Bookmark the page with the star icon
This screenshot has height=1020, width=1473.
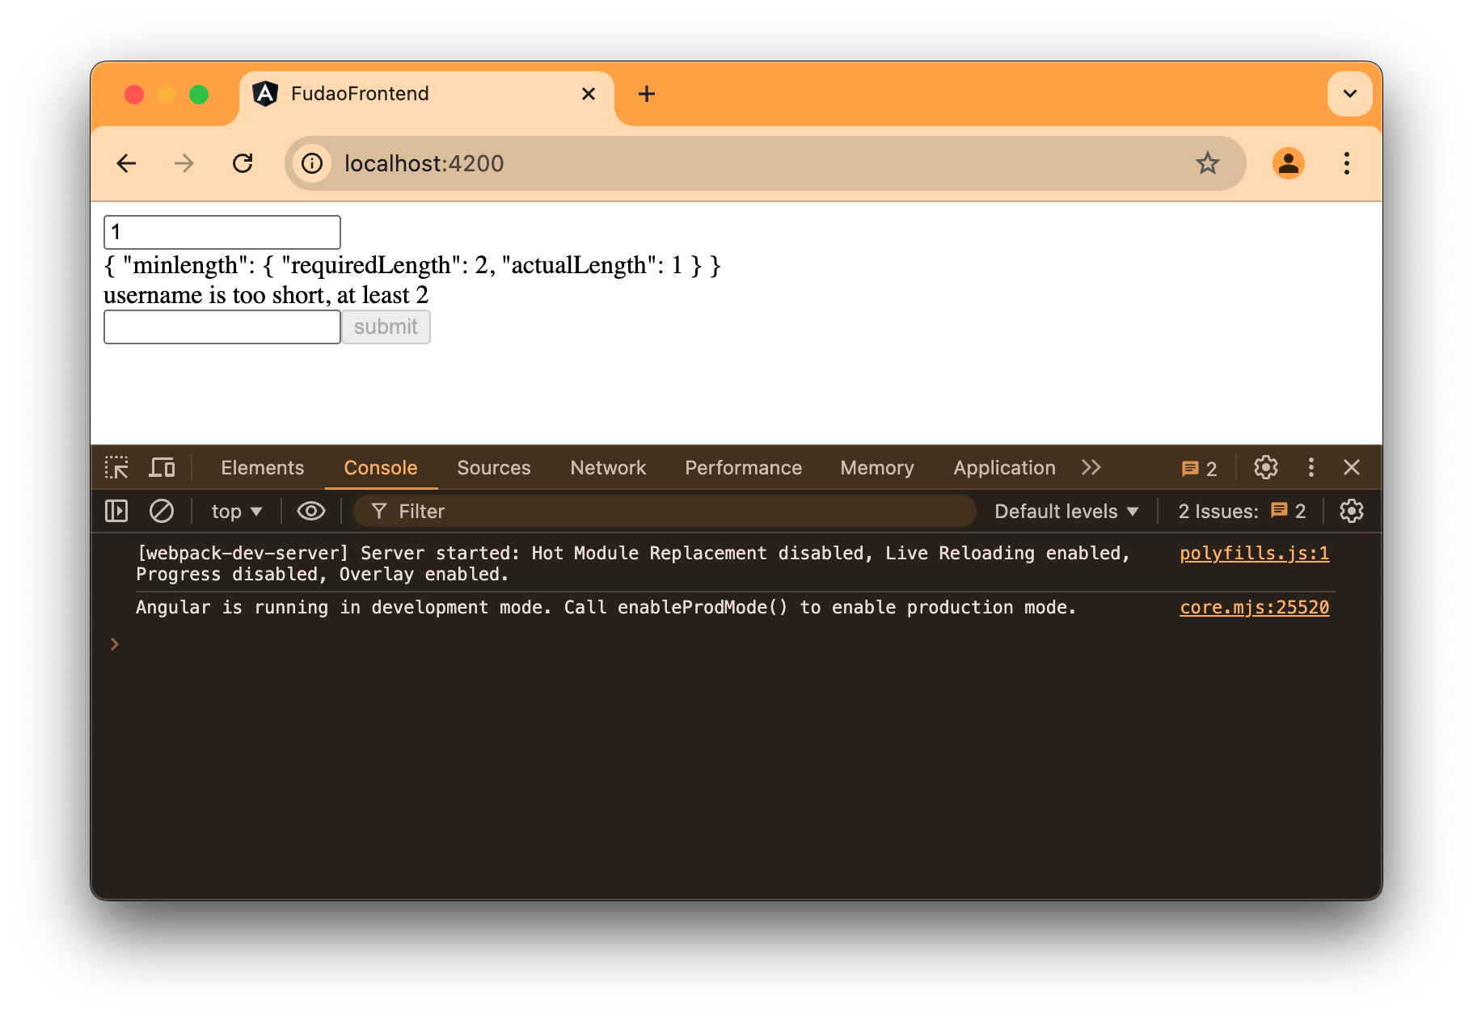pos(1207,163)
